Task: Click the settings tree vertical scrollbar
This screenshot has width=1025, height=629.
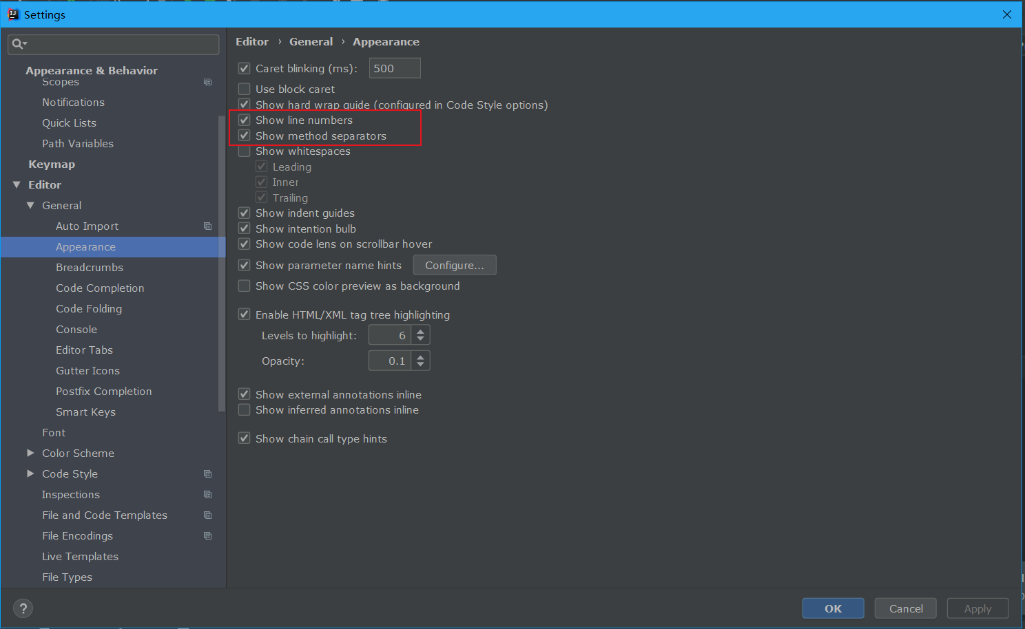Action: 222,263
